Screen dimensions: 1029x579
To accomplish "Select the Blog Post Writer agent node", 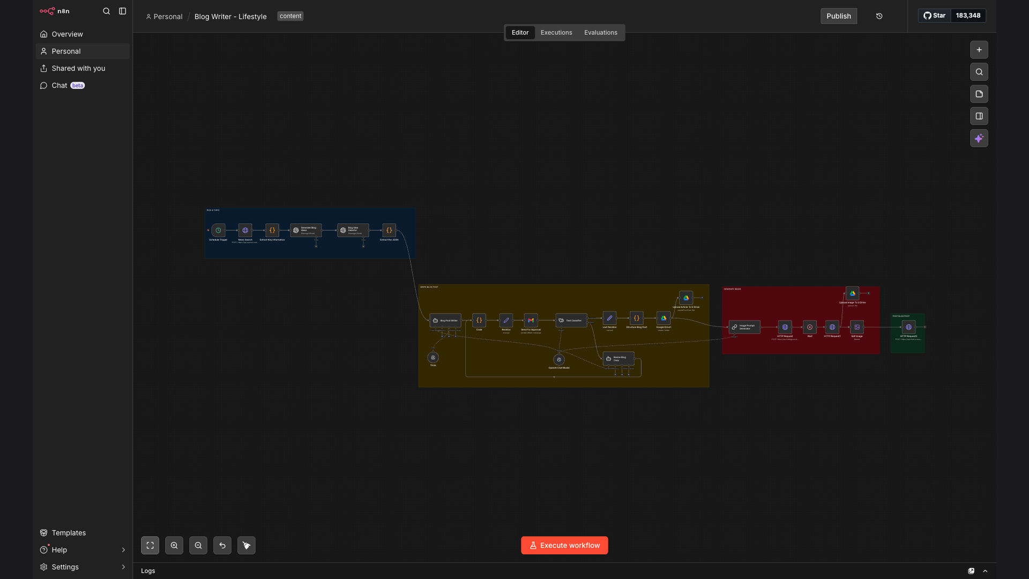I will [x=445, y=321].
